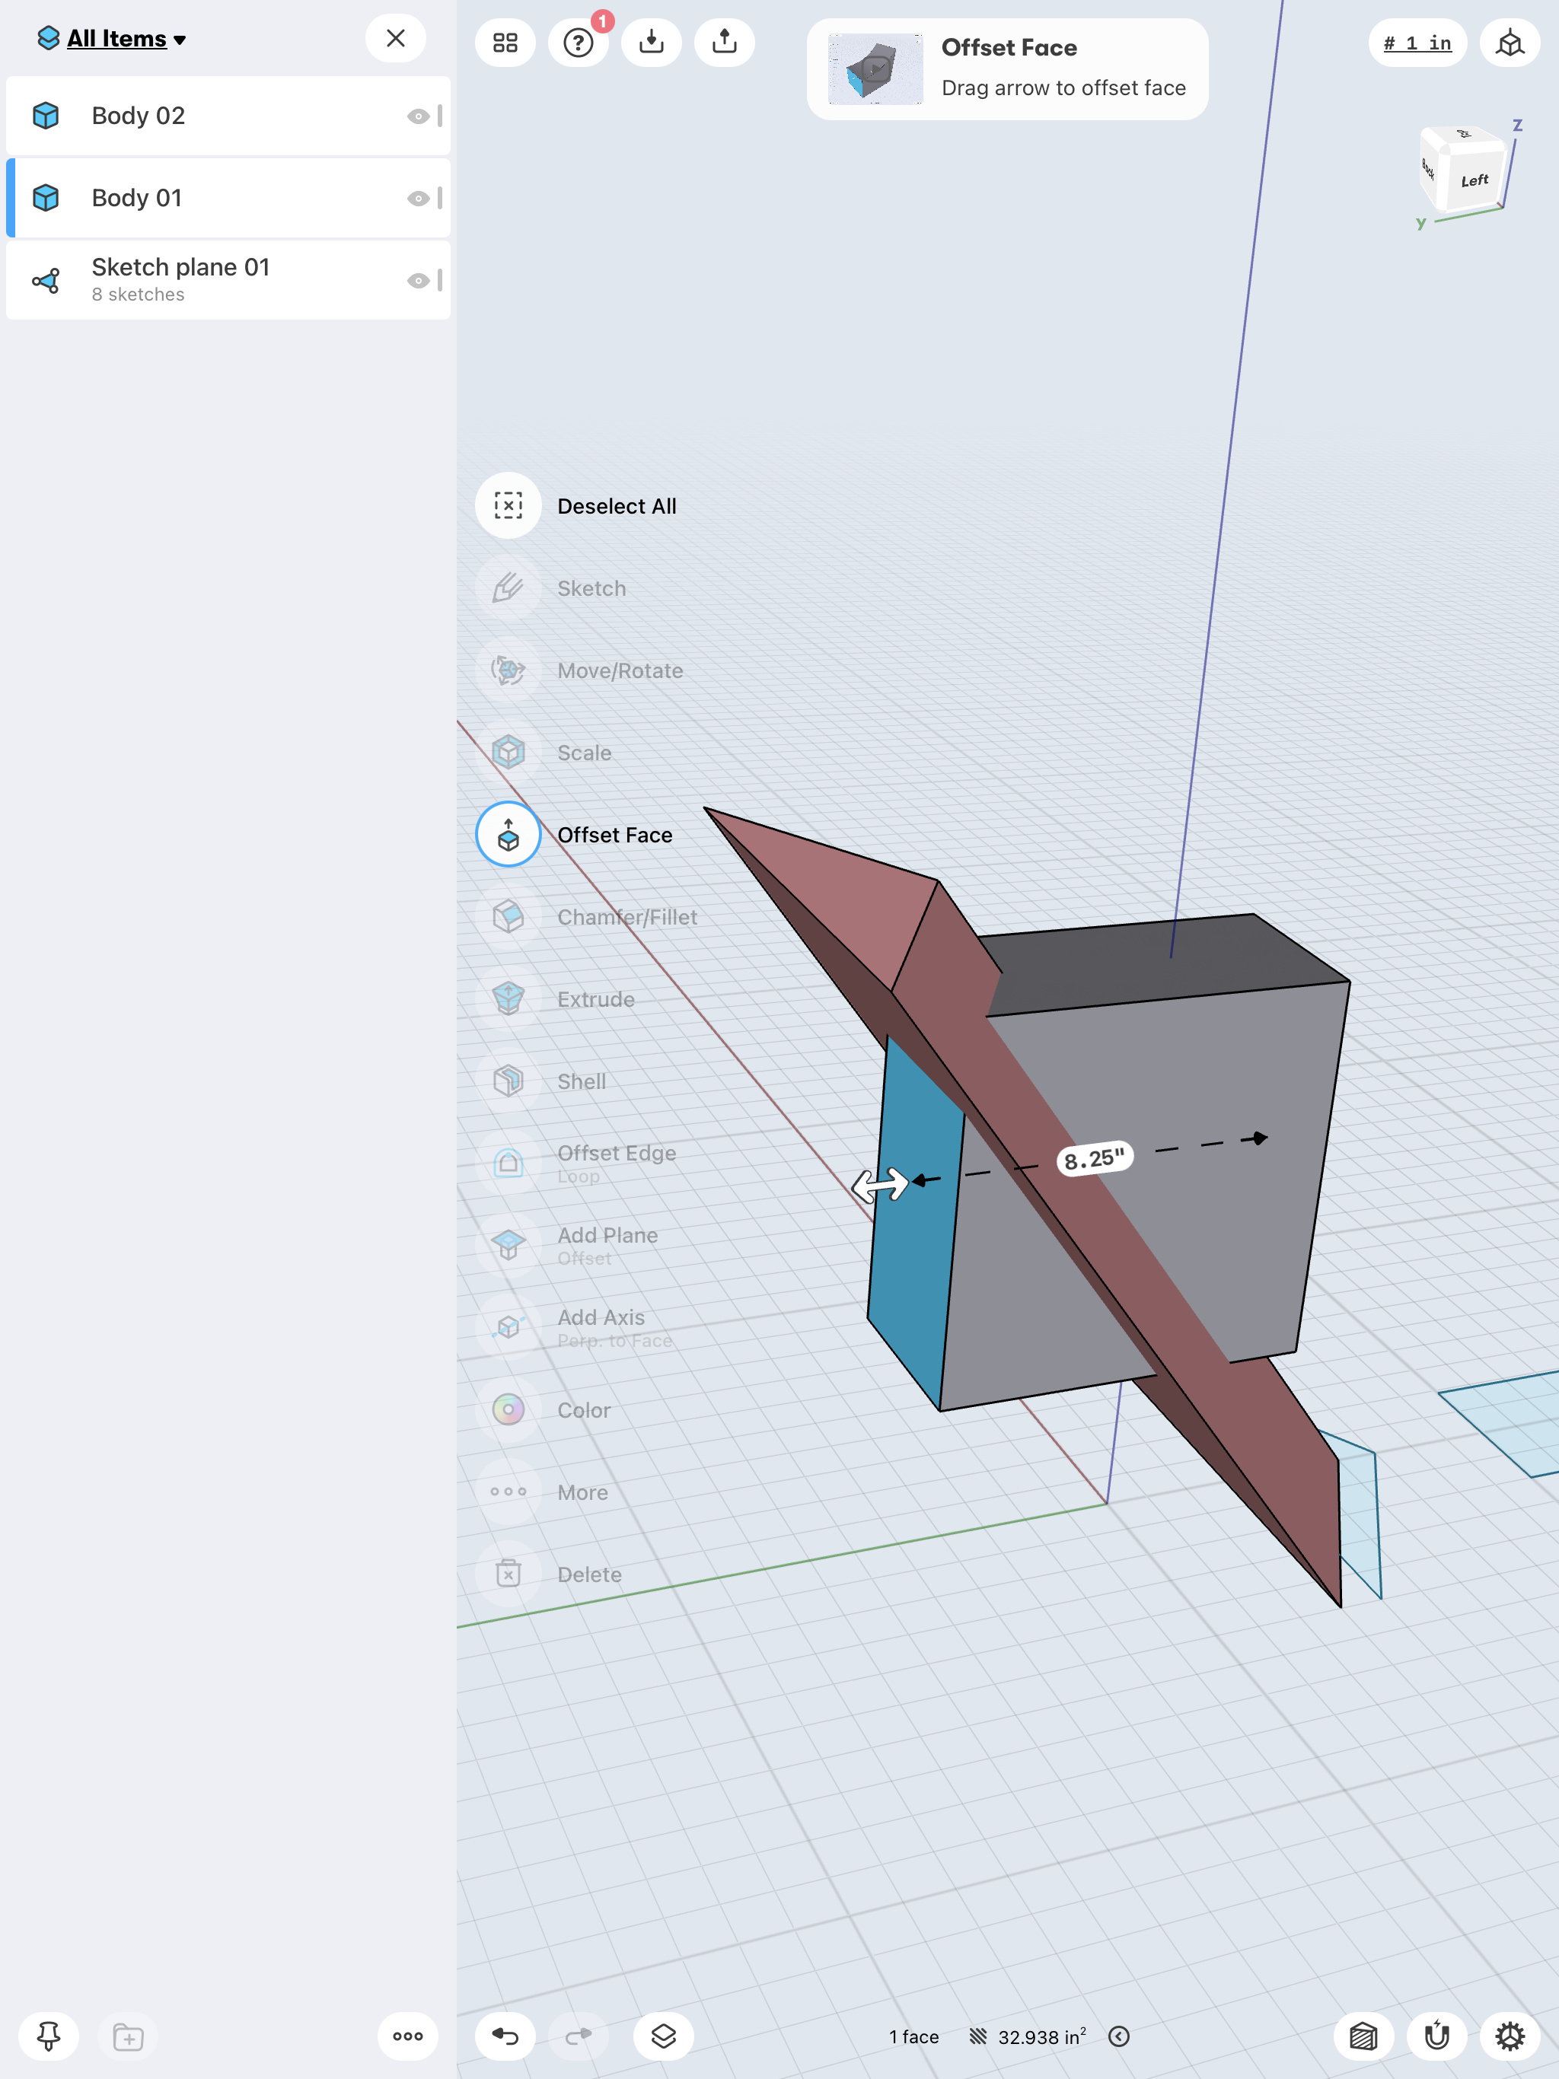The height and width of the screenshot is (2079, 1559).
Task: Click the 8.25" dimension value label
Action: [1094, 1160]
